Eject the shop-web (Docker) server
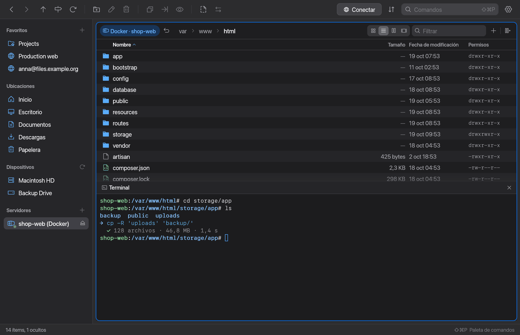The height and width of the screenshot is (335, 520). point(83,223)
